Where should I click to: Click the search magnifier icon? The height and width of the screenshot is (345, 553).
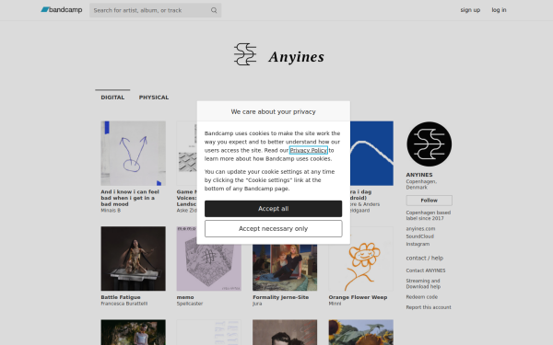214,10
